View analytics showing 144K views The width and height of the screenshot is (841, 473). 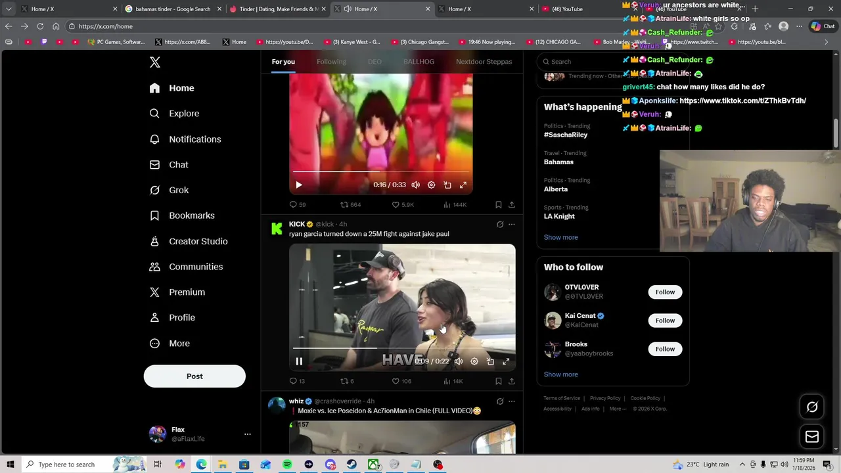coord(455,205)
